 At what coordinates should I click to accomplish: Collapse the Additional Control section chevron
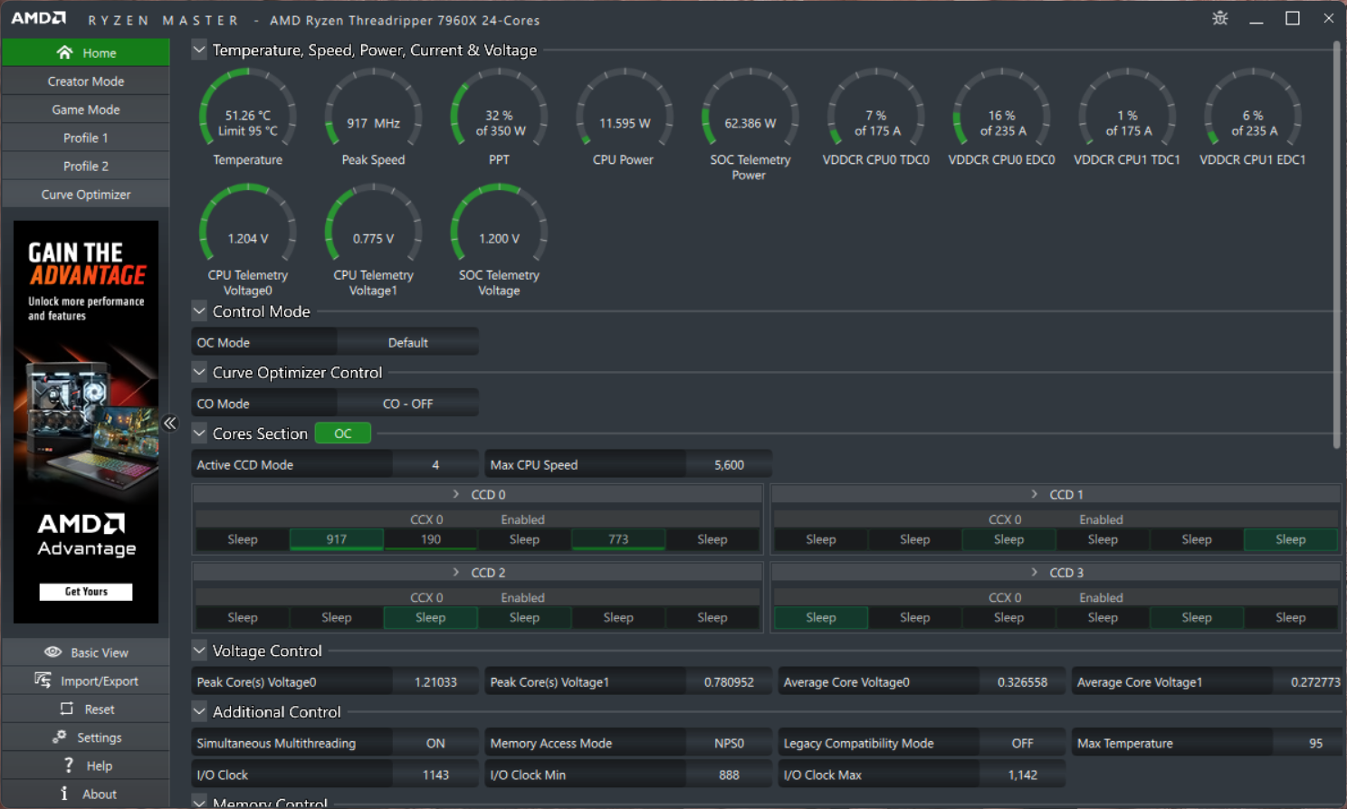coord(199,711)
